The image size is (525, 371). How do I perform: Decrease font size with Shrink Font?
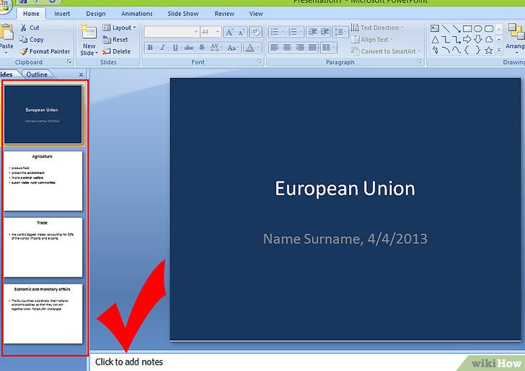[242, 32]
